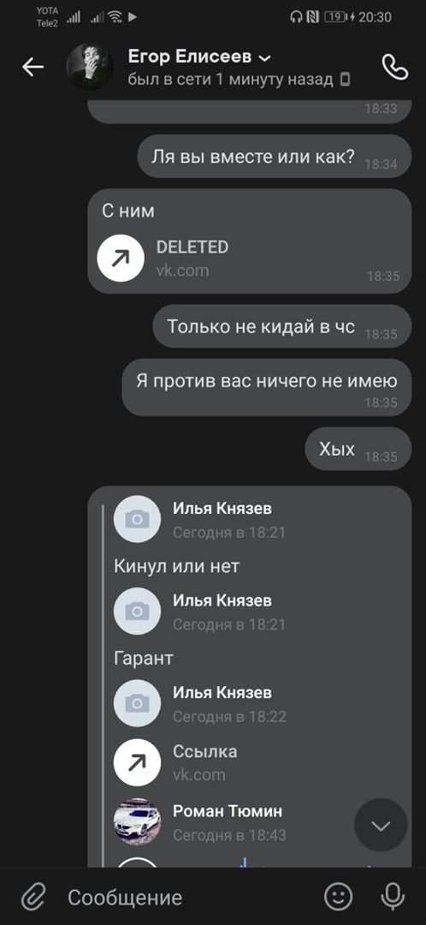Viewport: 426px width, 925px height.
Task: Open Роман Тюмин car avatar
Action: point(137,822)
